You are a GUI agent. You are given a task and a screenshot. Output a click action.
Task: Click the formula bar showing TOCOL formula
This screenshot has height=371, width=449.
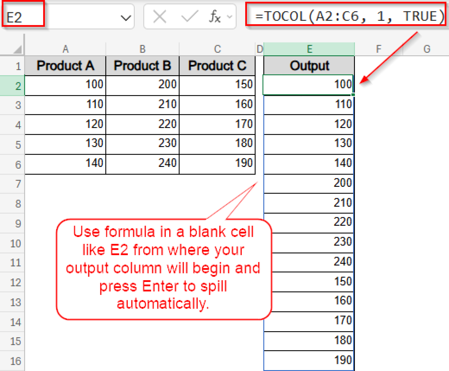(345, 16)
